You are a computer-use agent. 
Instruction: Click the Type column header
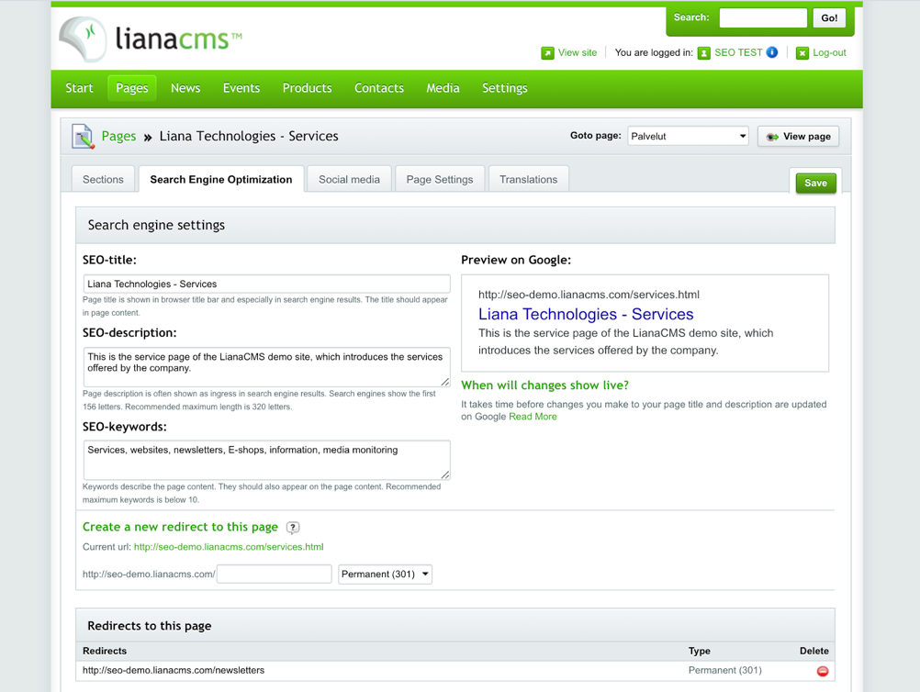(700, 651)
